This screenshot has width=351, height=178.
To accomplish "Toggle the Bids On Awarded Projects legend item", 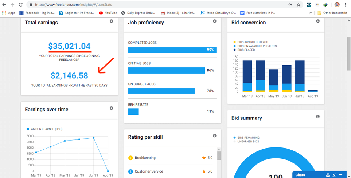I will tap(255, 46).
